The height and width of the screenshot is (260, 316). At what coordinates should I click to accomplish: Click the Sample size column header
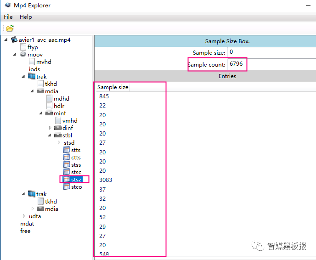[x=113, y=87]
